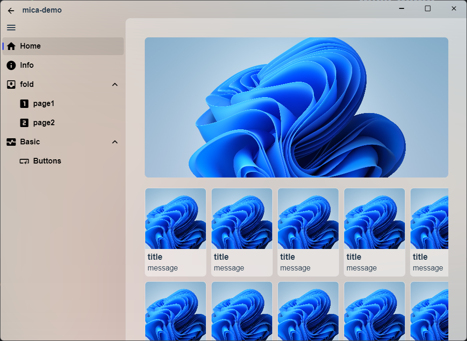This screenshot has width=467, height=341.
Task: Click the Info circle icon
Action: (11, 65)
